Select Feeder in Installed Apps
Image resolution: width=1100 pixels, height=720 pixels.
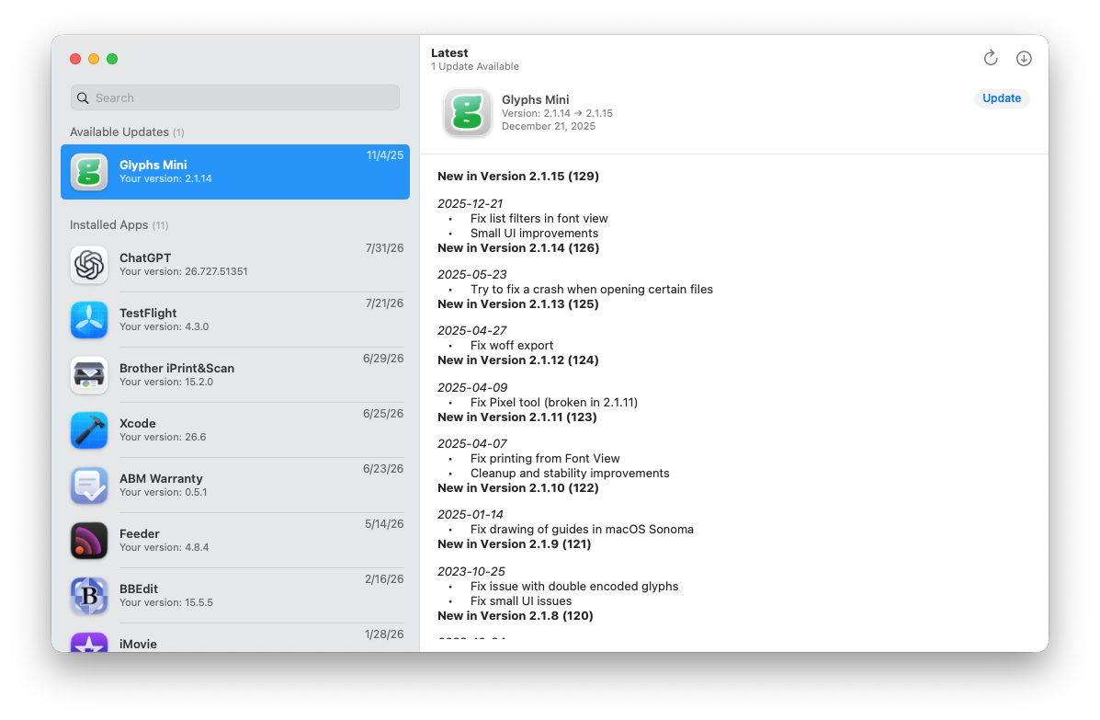(x=235, y=541)
